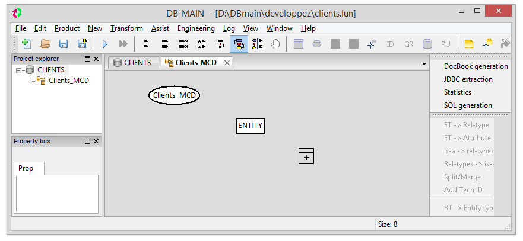The height and width of the screenshot is (241, 523).
Task: Click the first gray square toolbar icon
Action: [x=335, y=44]
